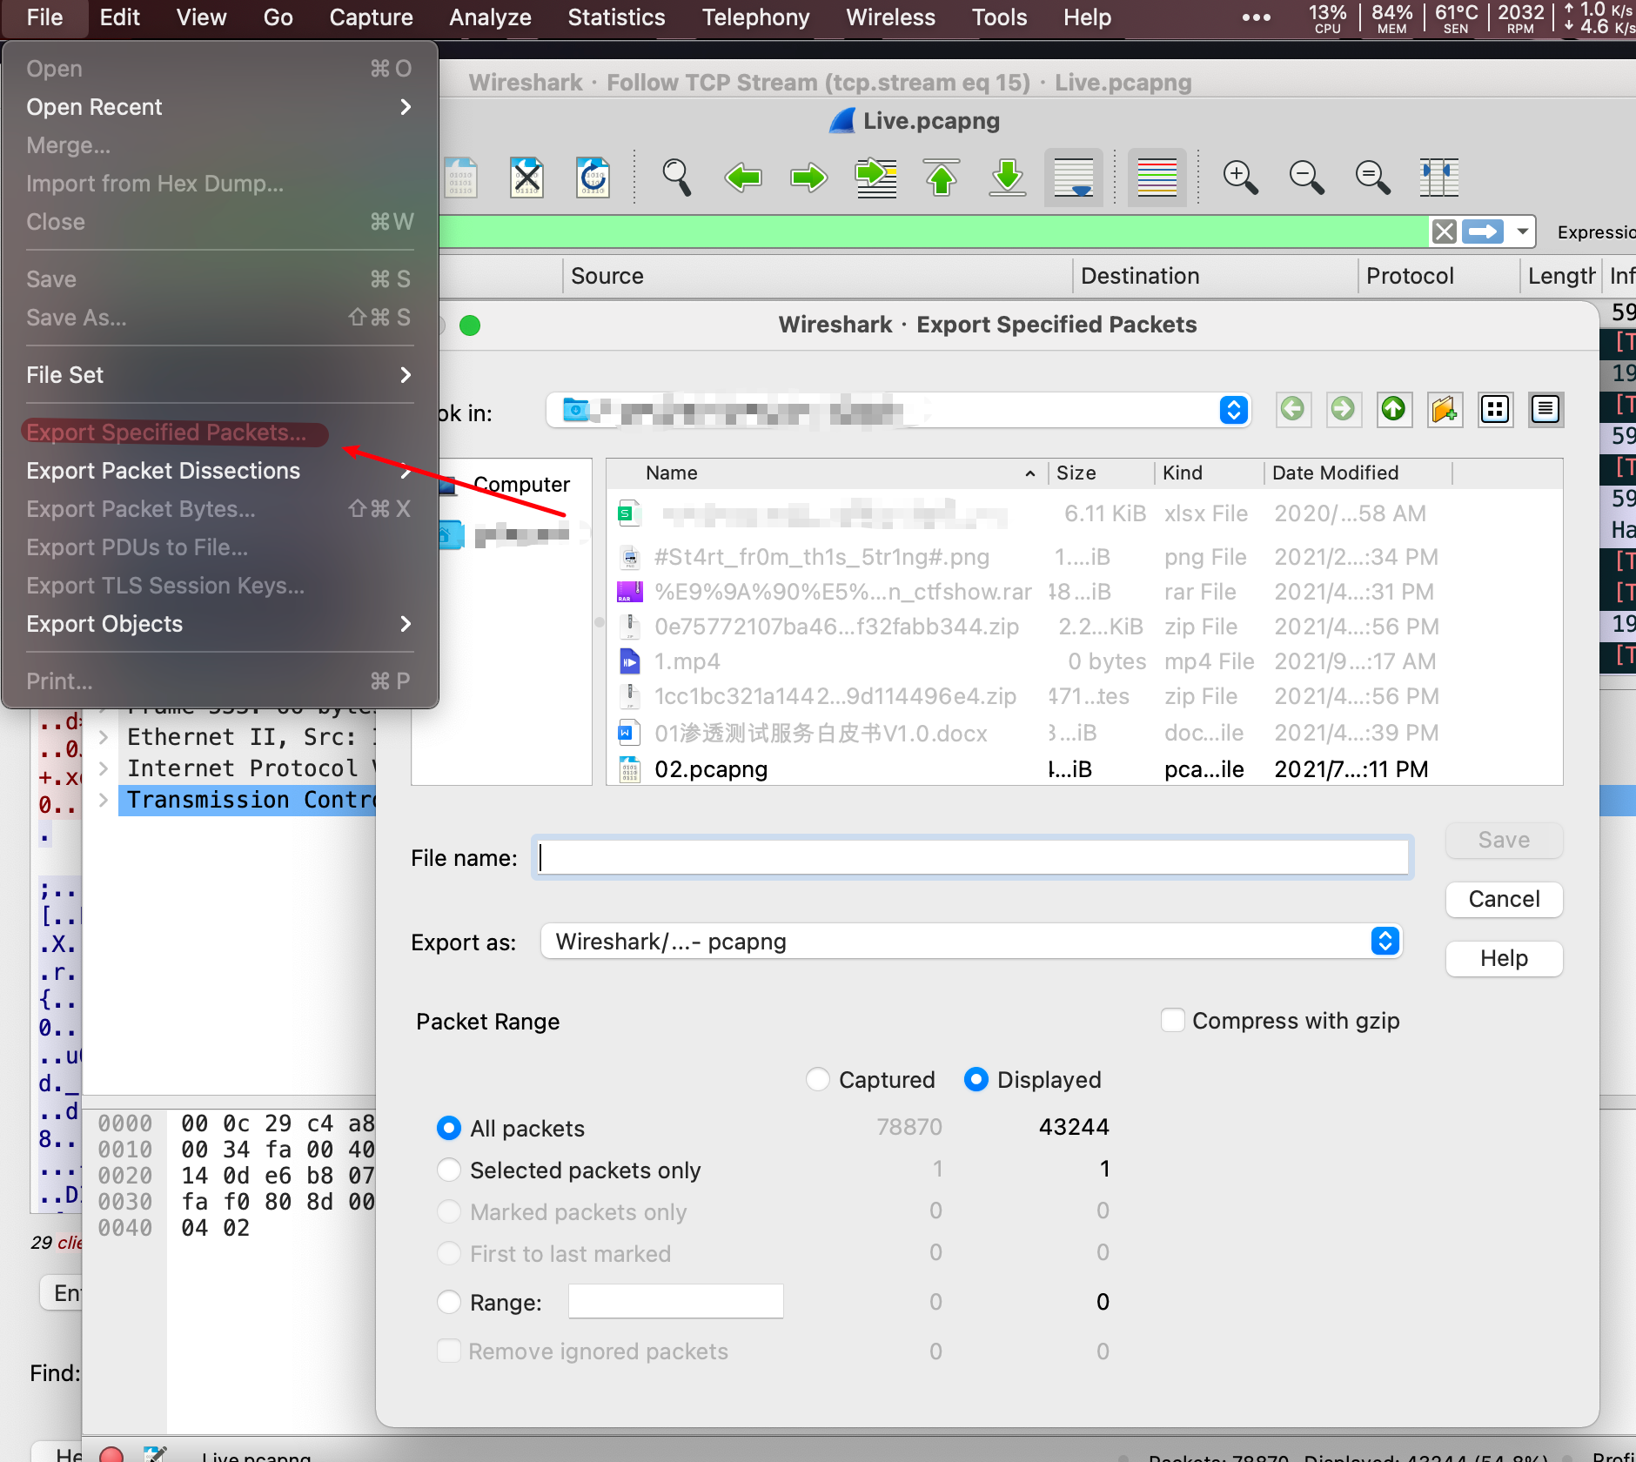Image resolution: width=1636 pixels, height=1462 pixels.
Task: Click Reload capture file toolbar icon
Action: point(593,178)
